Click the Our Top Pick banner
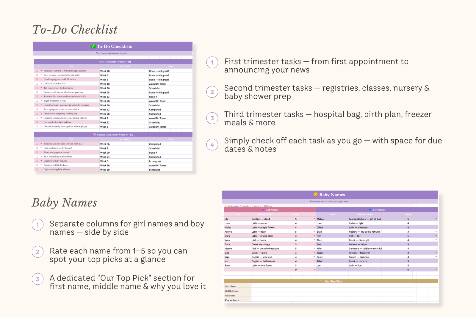The image size is (476, 317). click(x=333, y=281)
